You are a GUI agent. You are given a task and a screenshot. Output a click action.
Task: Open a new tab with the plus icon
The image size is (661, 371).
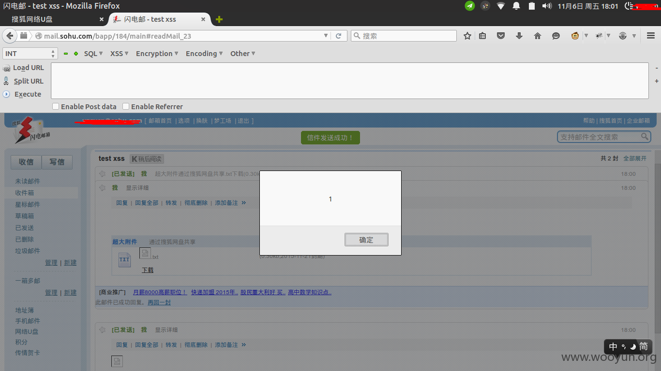click(x=219, y=19)
